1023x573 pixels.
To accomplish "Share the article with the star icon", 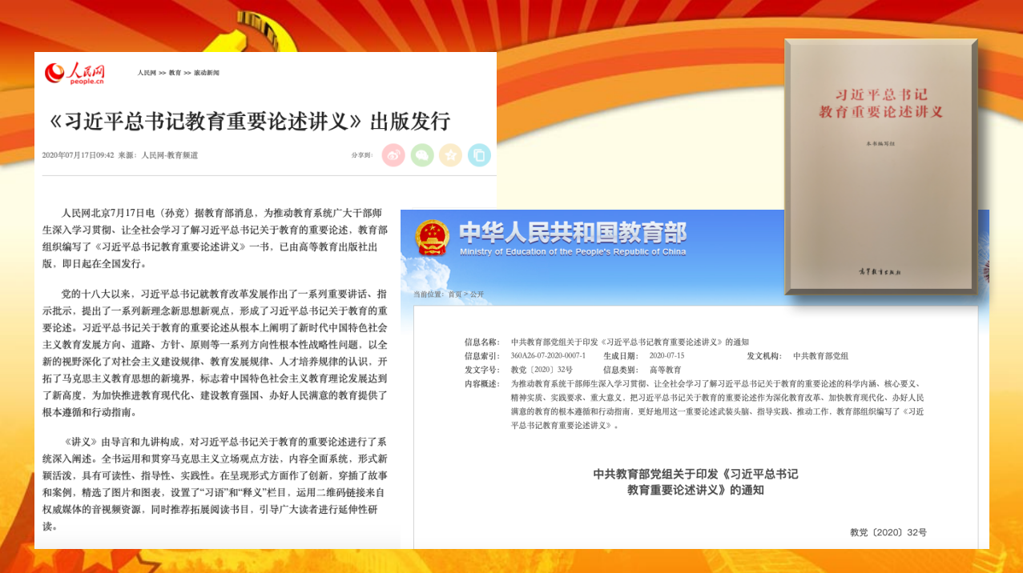I will [451, 155].
